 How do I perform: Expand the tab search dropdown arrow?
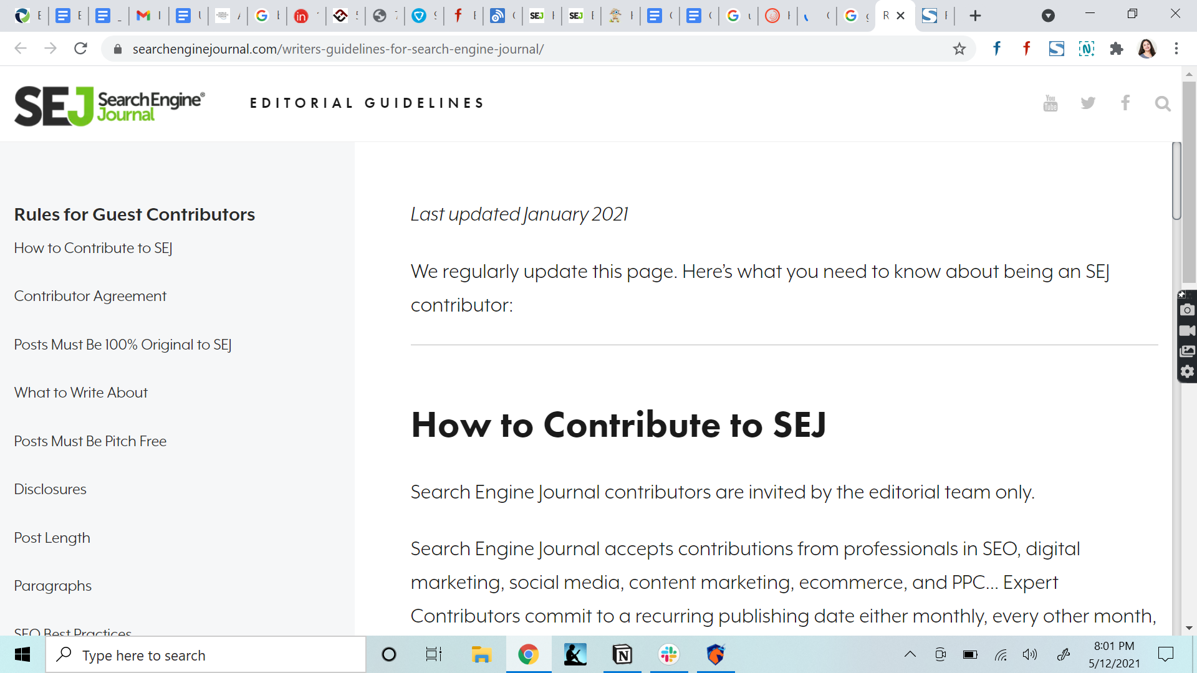tap(1048, 16)
